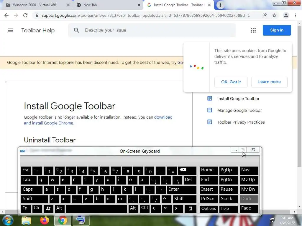Screen dimensions: 302x226
Task: Toggle the left Ctrl key on On-Screen Keyboard
Action: (x=37, y=209)
